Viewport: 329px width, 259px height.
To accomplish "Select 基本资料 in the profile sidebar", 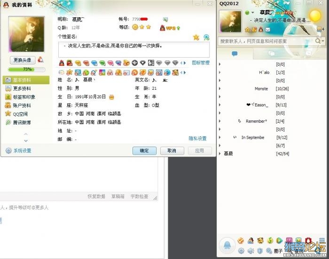I will tap(26, 80).
